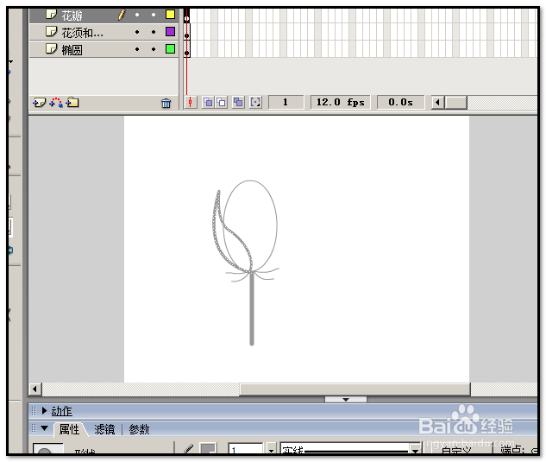This screenshot has width=546, height=462.
Task: Click keyframe on 椭圆 layer frame 1
Action: [187, 49]
